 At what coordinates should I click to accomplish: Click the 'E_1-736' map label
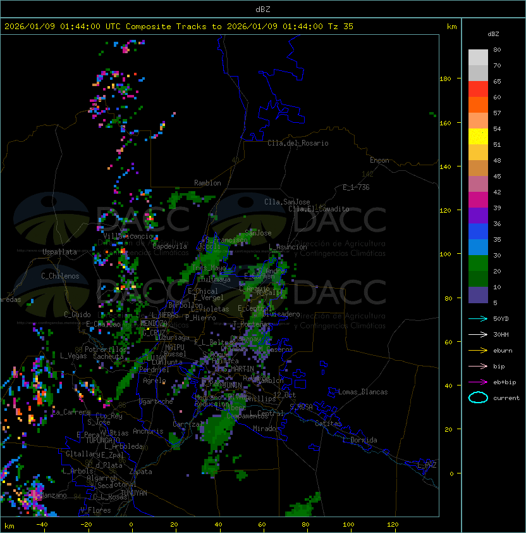356,187
